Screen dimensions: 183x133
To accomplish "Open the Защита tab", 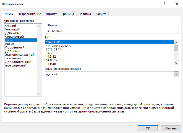I will [101, 14].
